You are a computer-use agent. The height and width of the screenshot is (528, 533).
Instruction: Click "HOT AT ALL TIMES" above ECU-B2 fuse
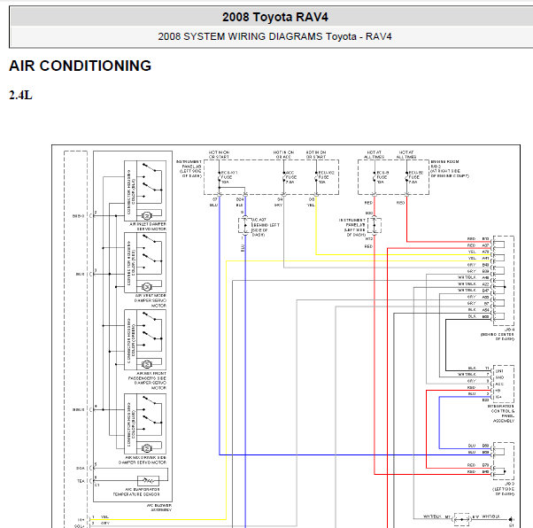tap(406, 154)
